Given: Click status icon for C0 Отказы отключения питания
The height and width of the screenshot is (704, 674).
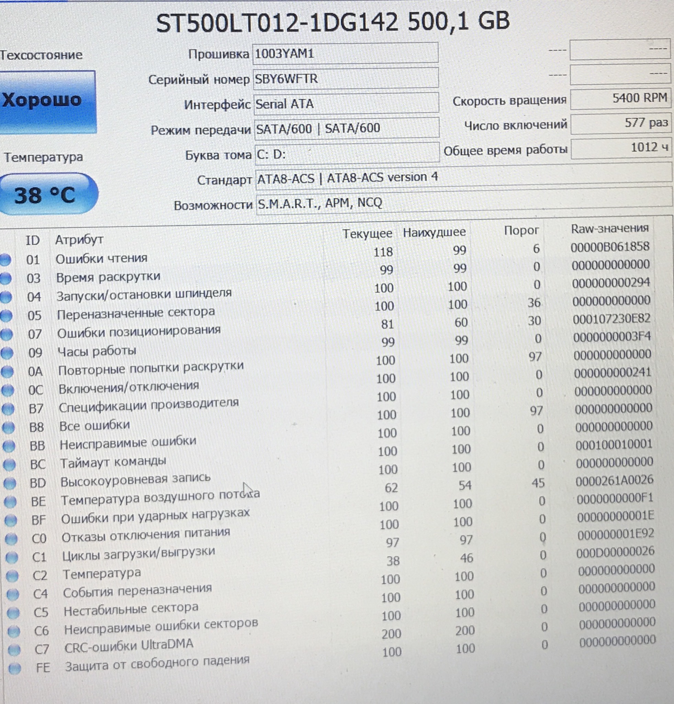Looking at the screenshot, I should [x=11, y=539].
